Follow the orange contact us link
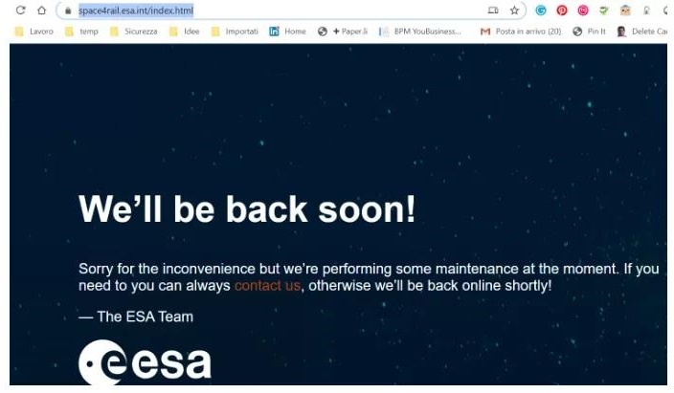Screen dimensions: 674x393 coord(267,286)
